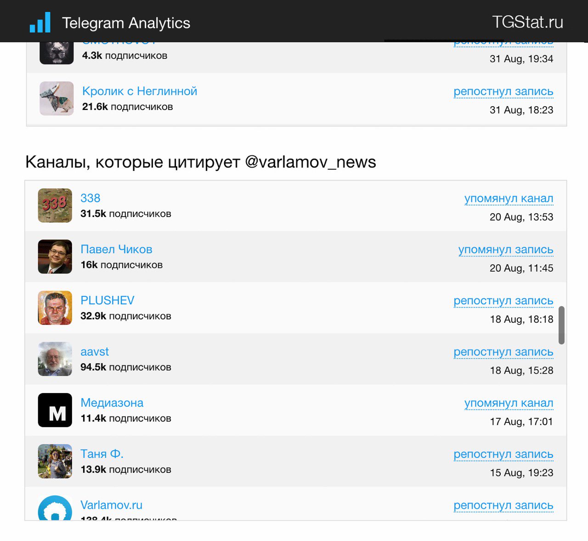Open the Кролик с Неглинной channel link

click(x=140, y=91)
